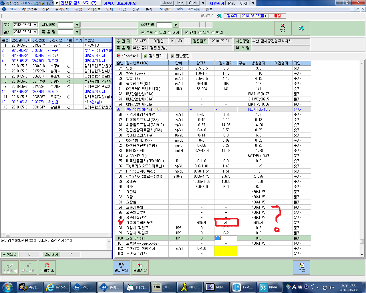
Task: Click yellow result cell for 분변잠혈 정량검사
Action: click(226, 248)
